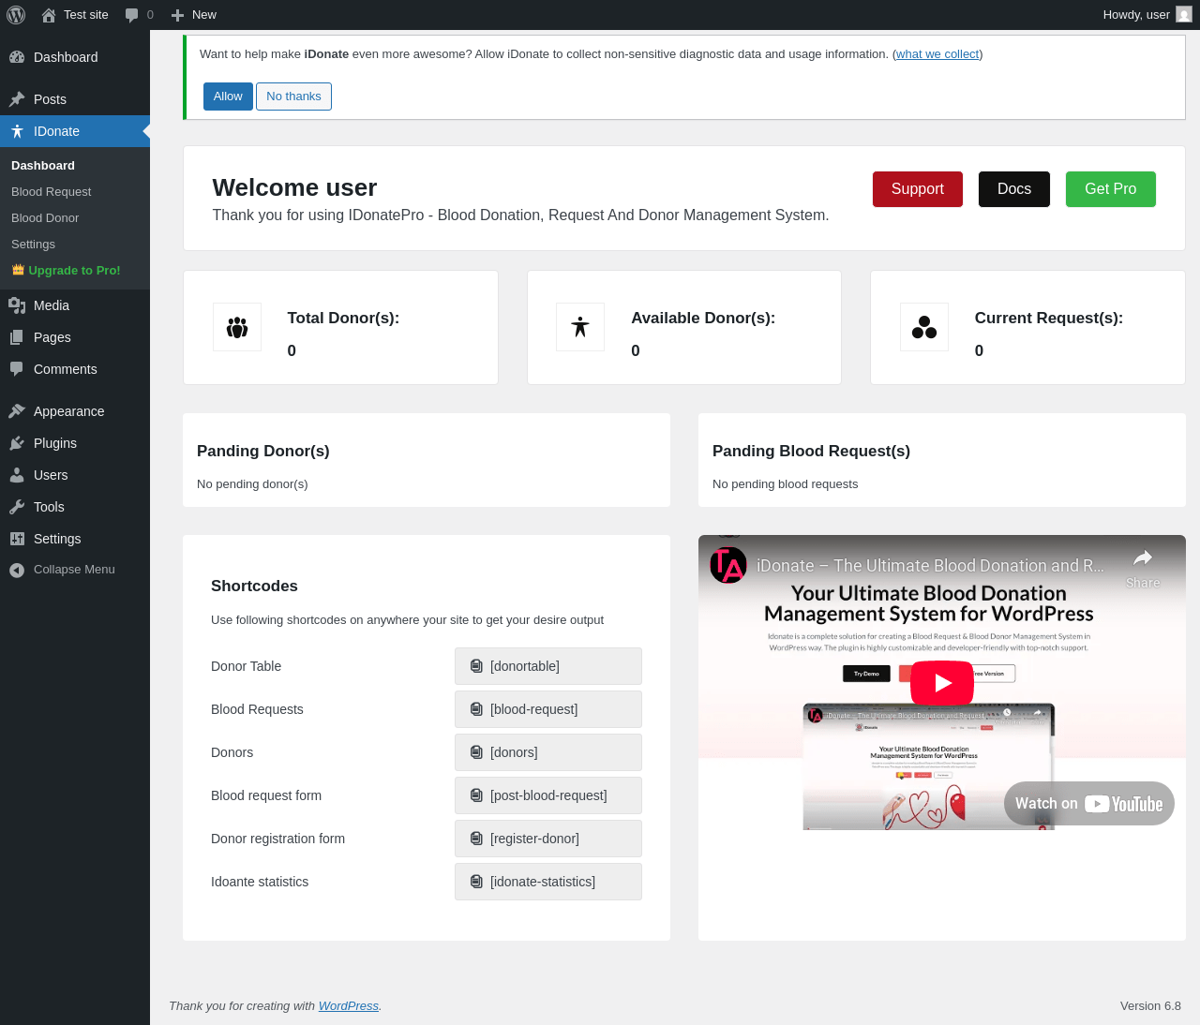Click the sidebar Settings sliders icon
This screenshot has width=1200, height=1025.
[17, 539]
